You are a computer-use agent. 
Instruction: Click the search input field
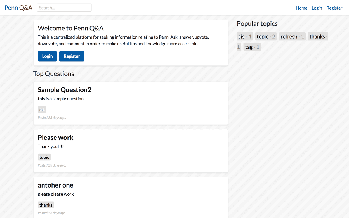pyautogui.click(x=64, y=8)
